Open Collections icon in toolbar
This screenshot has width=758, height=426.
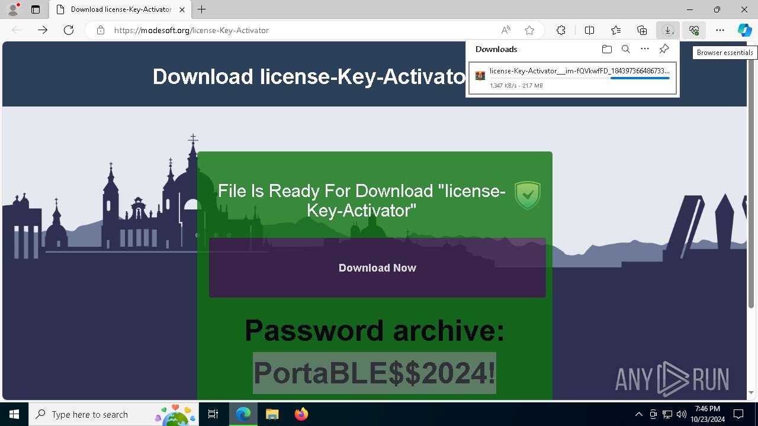[x=642, y=30]
